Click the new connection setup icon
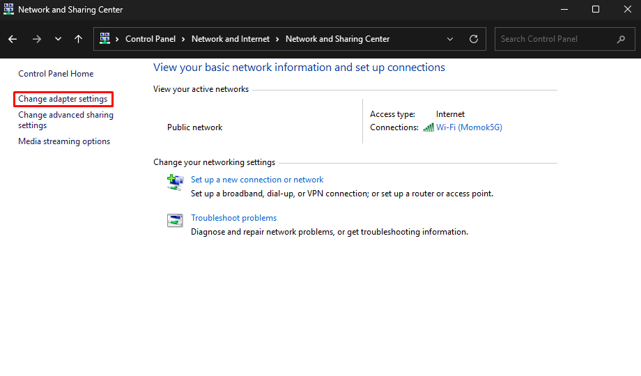 [176, 182]
